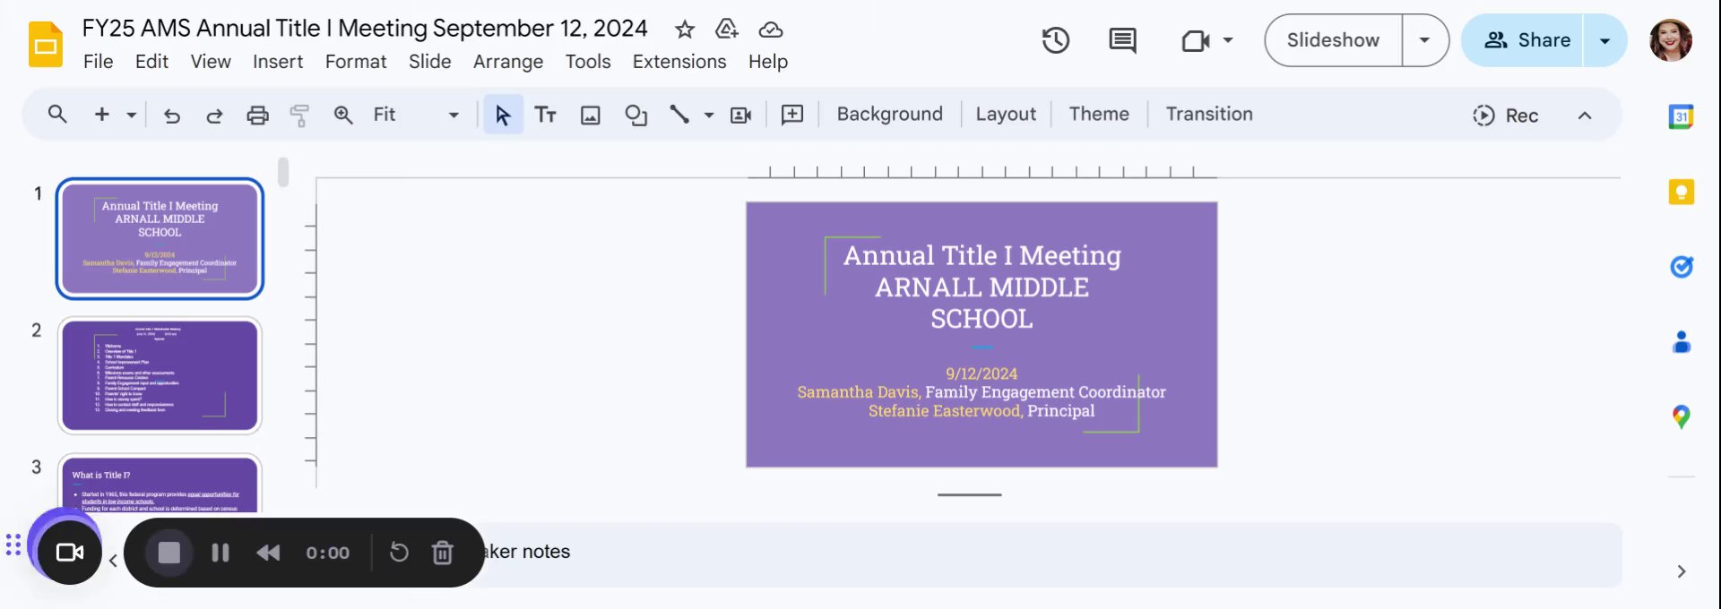Screen dimensions: 1721x609
Task: Open the Extensions menu
Action: 679,62
